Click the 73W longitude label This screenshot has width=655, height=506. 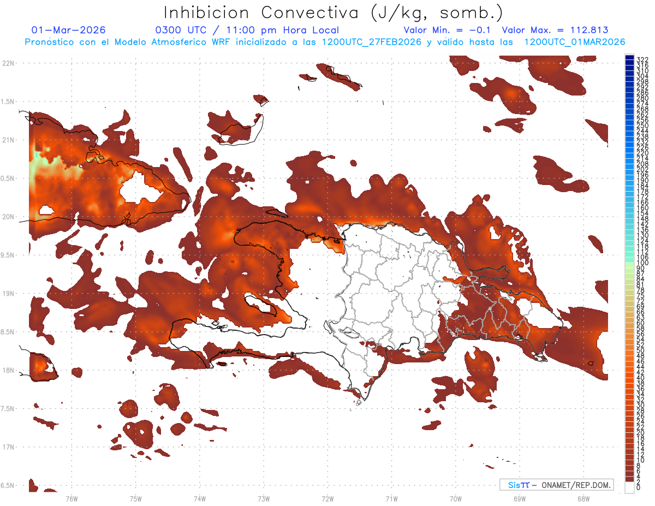click(x=264, y=498)
